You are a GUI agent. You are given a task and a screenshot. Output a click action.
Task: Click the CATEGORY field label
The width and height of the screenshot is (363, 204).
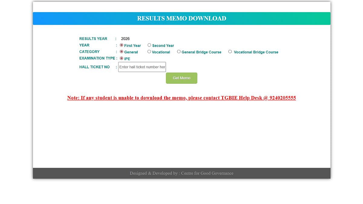pyautogui.click(x=89, y=52)
